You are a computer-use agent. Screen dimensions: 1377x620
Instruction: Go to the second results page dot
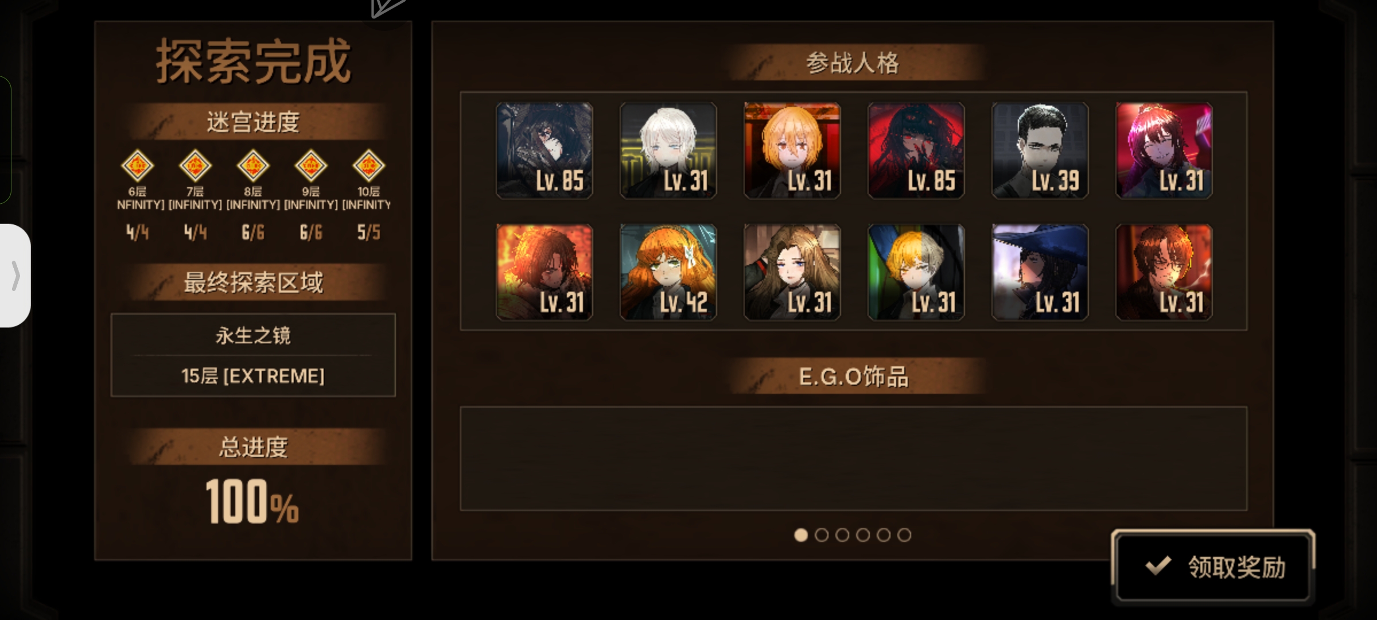click(822, 535)
